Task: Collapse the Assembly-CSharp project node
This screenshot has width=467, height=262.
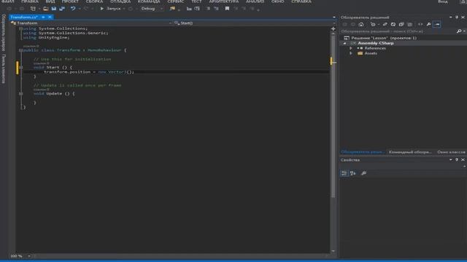Action: click(345, 44)
